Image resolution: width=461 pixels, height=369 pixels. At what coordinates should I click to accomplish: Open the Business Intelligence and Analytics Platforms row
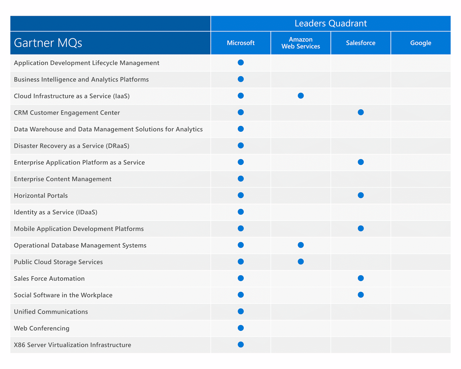pyautogui.click(x=81, y=79)
